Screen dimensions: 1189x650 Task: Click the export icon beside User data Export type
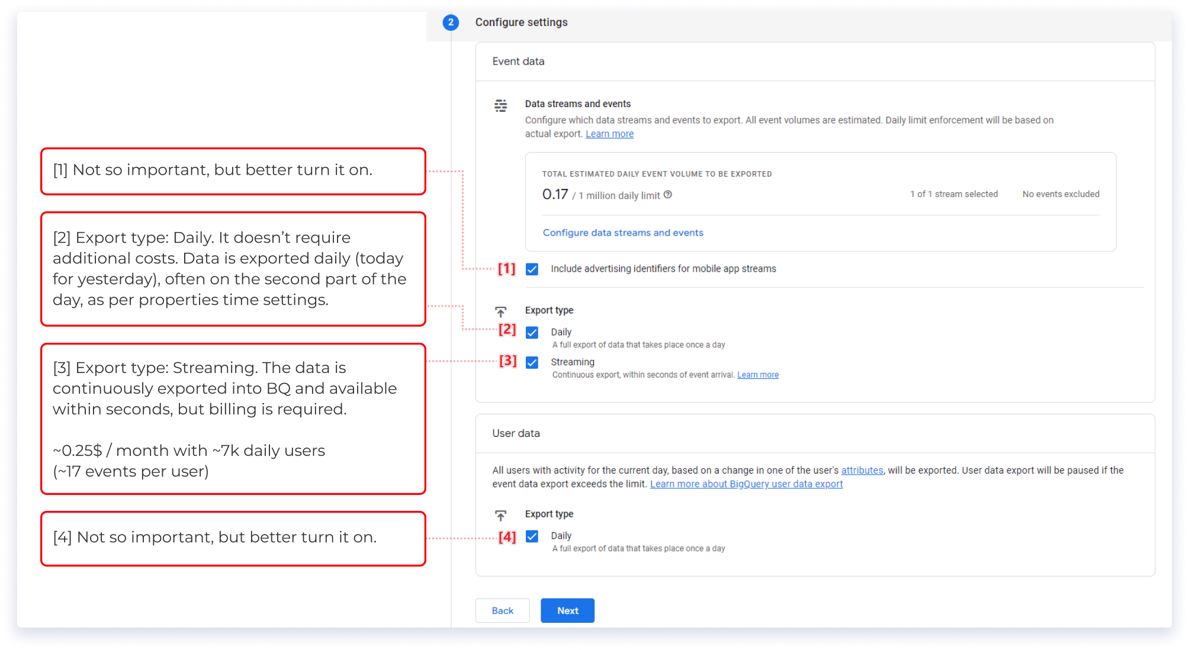tap(501, 515)
